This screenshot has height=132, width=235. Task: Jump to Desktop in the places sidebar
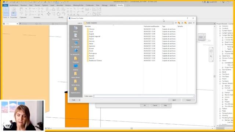76,67
